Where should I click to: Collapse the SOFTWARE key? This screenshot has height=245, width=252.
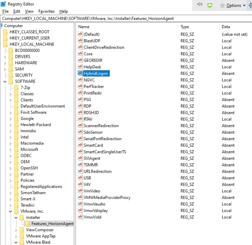point(5,81)
